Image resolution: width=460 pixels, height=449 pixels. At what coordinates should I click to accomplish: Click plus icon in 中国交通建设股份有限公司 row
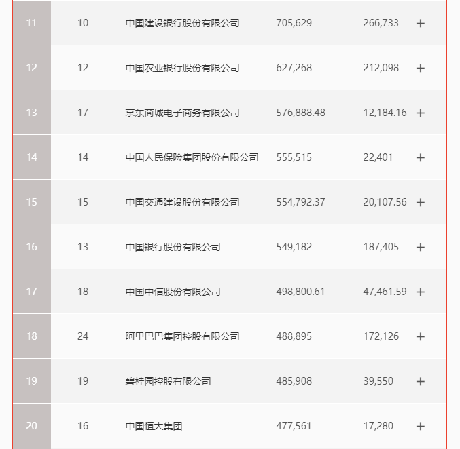click(420, 202)
